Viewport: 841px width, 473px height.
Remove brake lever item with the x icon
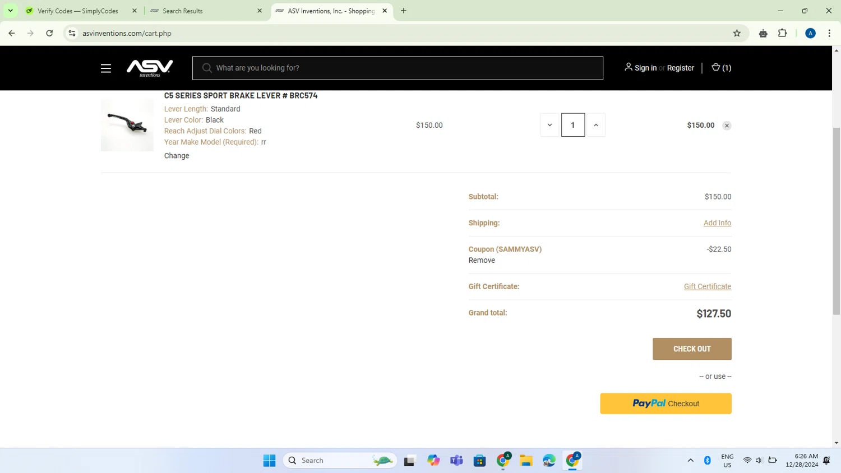click(727, 126)
